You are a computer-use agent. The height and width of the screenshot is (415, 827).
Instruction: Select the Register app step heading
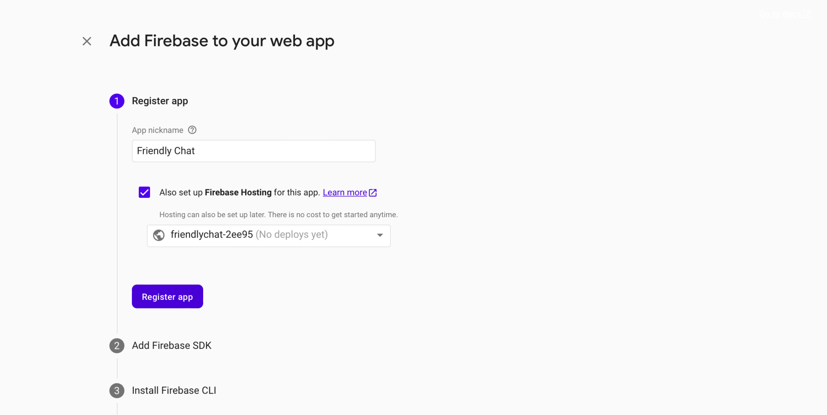[x=160, y=101]
